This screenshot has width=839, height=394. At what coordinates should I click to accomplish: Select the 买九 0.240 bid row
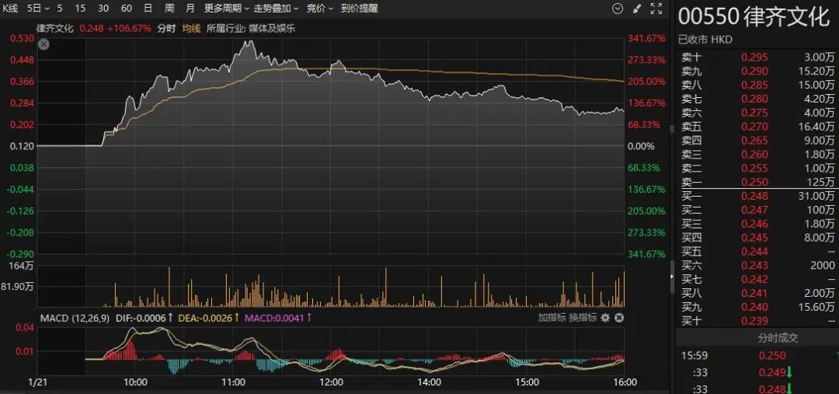tap(757, 307)
